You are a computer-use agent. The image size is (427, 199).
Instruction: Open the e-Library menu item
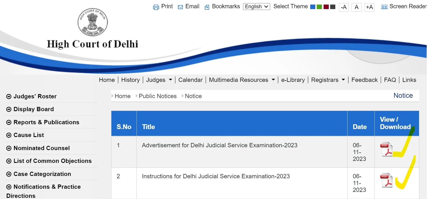[x=293, y=80]
